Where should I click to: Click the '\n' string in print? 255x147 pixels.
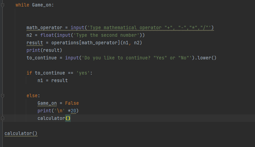(60, 111)
